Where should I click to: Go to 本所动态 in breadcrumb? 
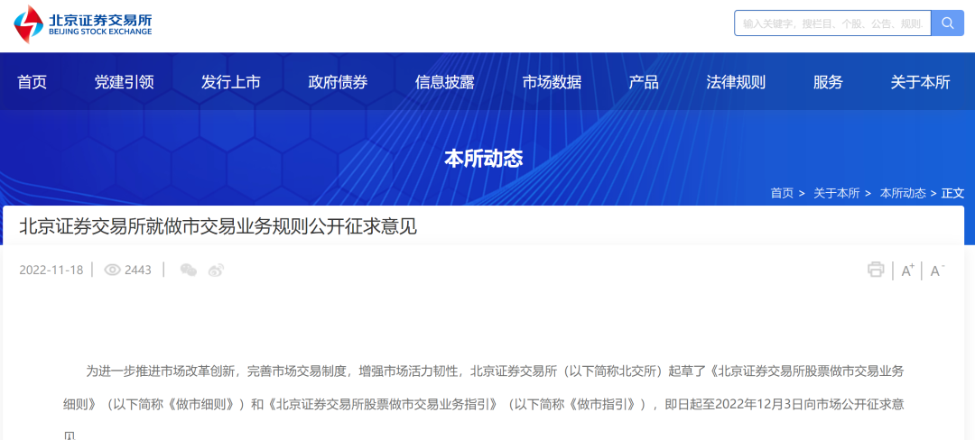click(903, 193)
